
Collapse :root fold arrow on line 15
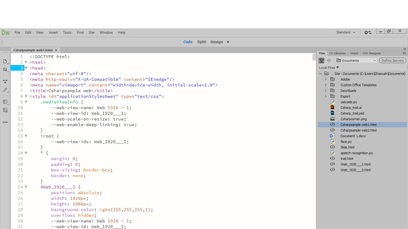click(26, 136)
